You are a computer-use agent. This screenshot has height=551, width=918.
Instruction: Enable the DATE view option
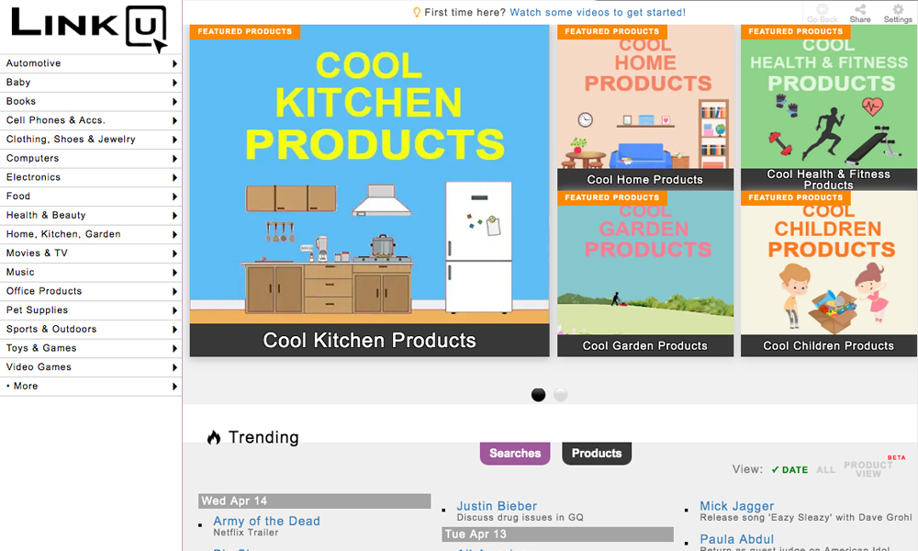(x=789, y=469)
